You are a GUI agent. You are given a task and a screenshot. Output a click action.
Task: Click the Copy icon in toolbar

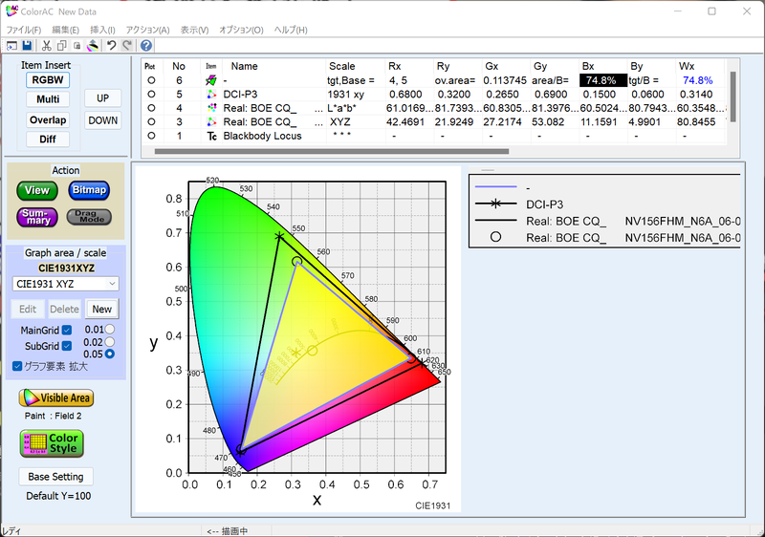pos(61,45)
